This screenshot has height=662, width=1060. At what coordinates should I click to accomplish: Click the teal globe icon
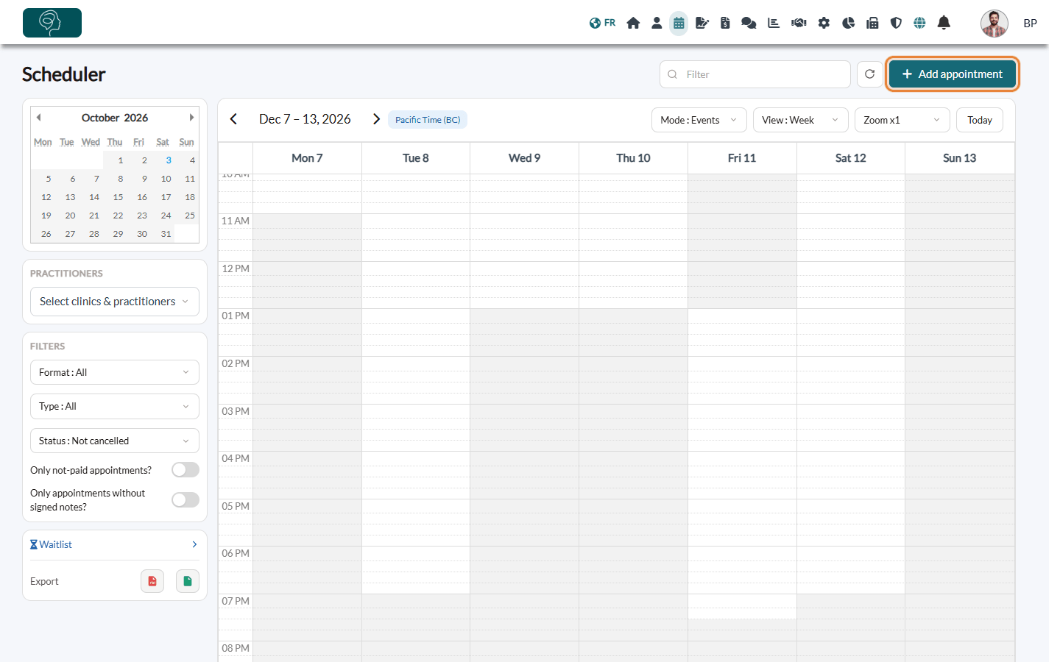point(919,23)
